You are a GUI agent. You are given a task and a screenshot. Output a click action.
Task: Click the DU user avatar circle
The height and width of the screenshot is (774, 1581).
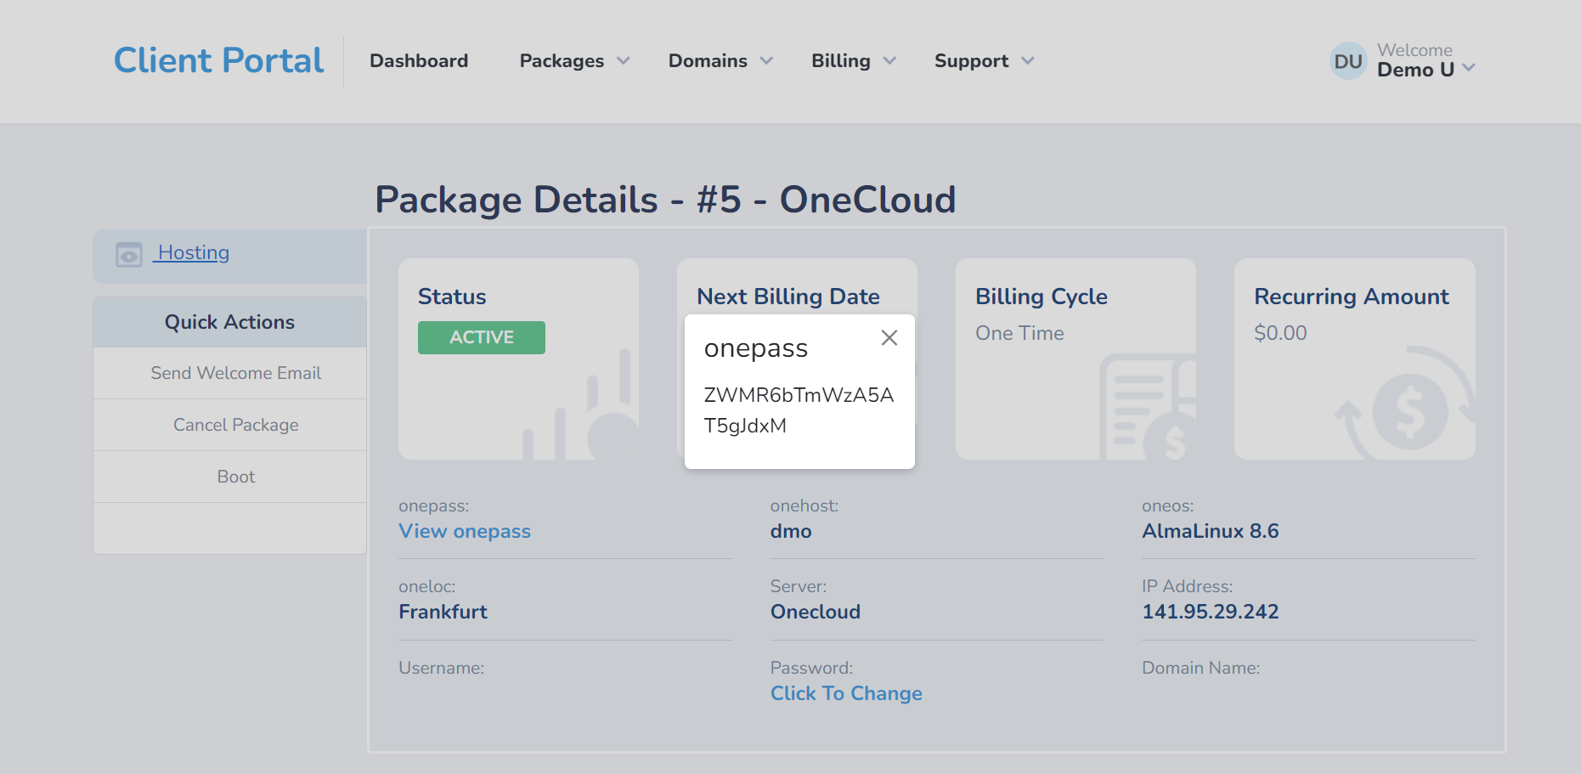tap(1347, 61)
